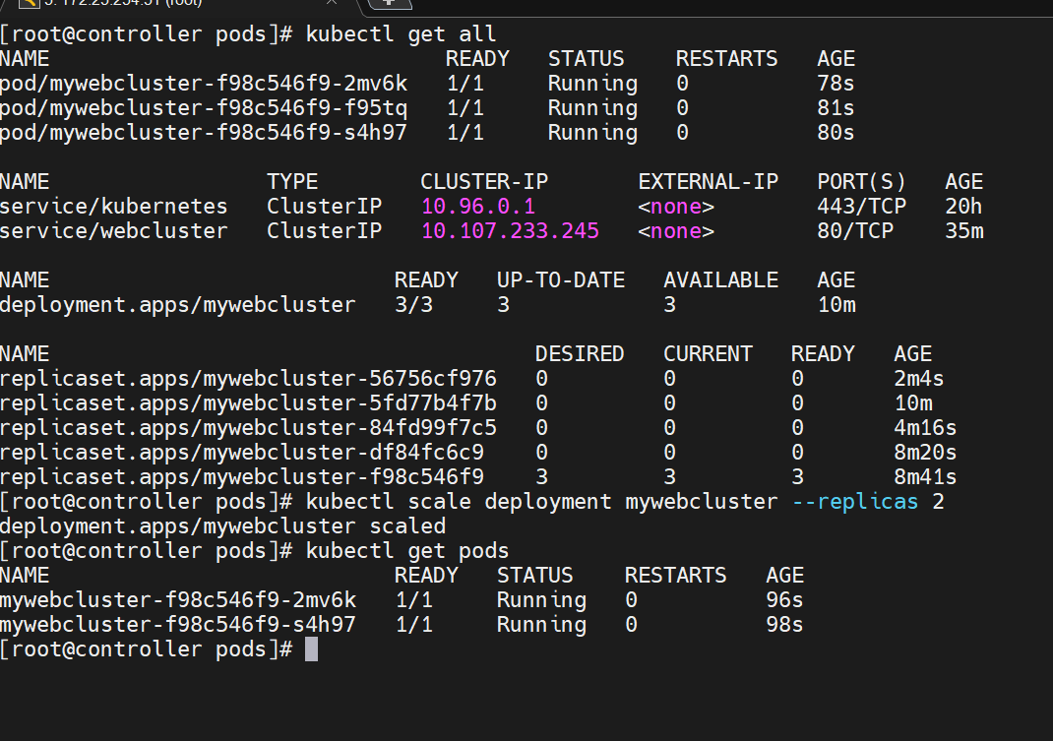This screenshot has height=741, width=1053.
Task: Select mywebcluster-f98c546f9-2mv6k in get pods output
Action: coord(178,600)
